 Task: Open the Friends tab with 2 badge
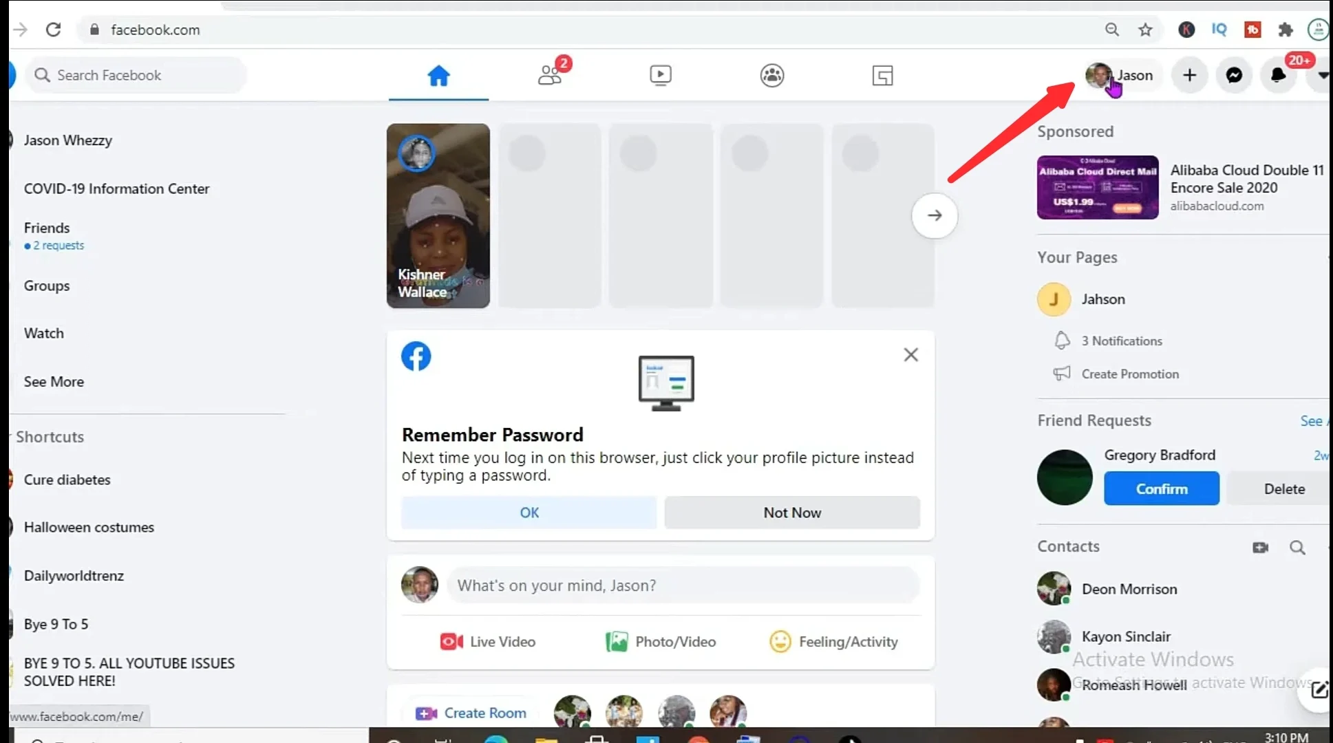(551, 74)
